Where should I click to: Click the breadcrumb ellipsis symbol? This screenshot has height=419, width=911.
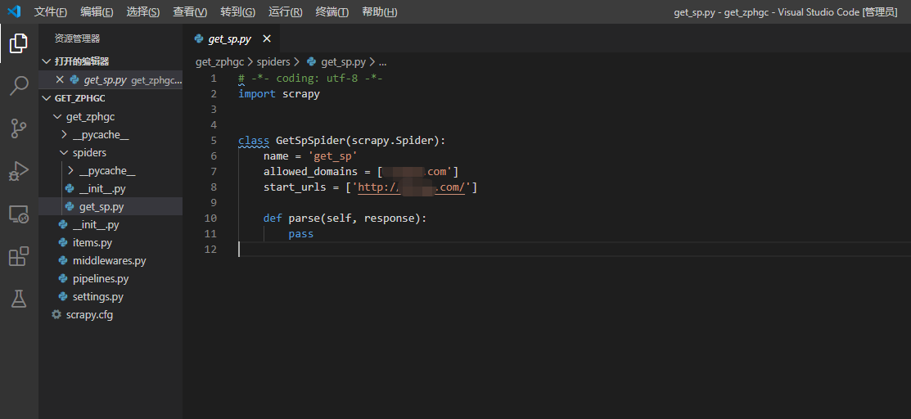[383, 61]
